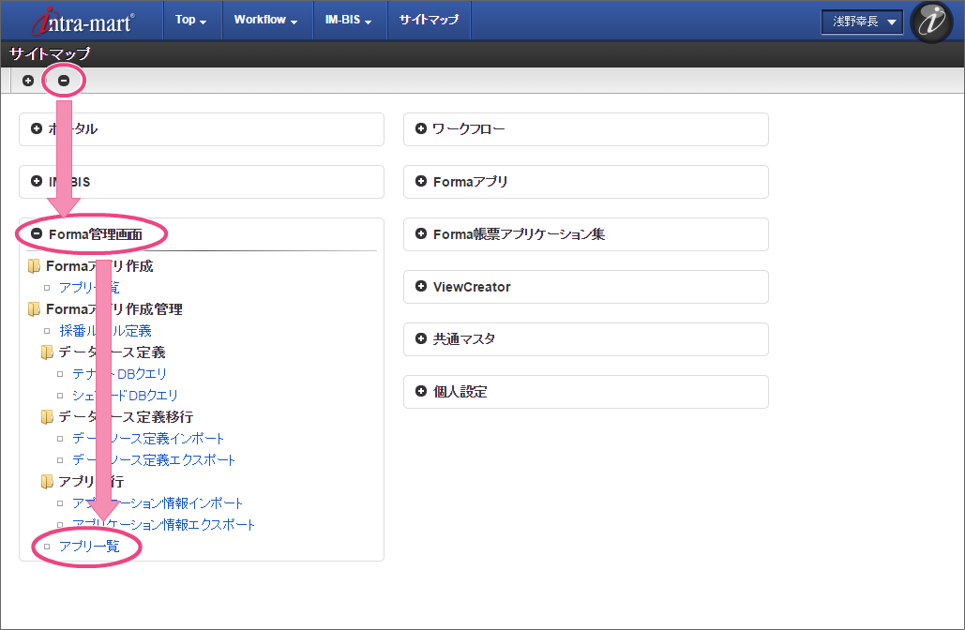Collapse the Forma管理画面 section
The image size is (965, 630).
(x=38, y=234)
